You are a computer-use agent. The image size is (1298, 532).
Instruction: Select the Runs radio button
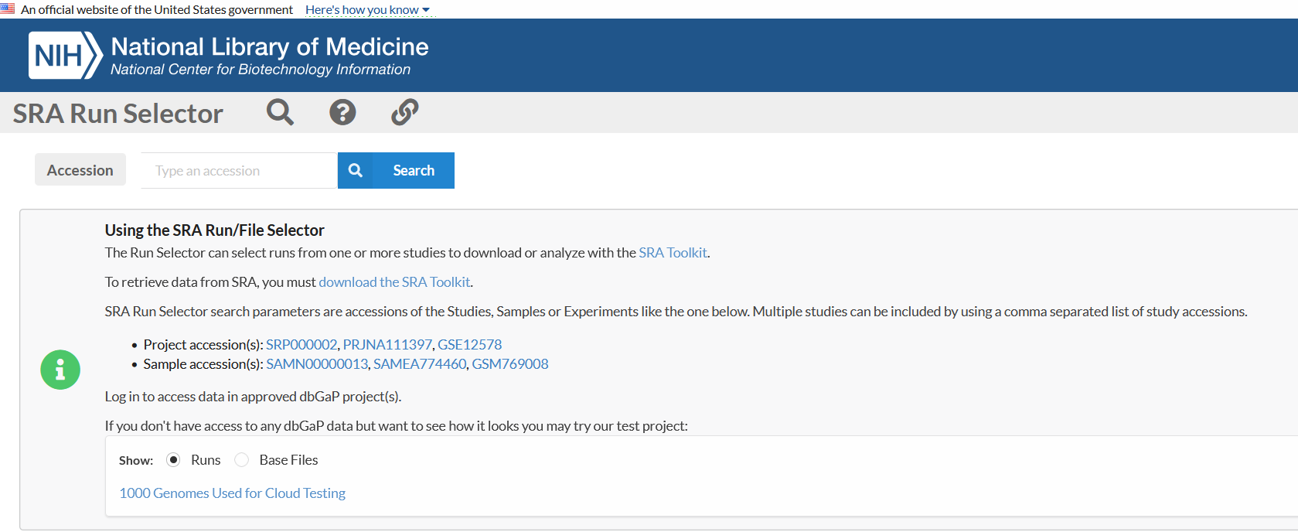tap(173, 460)
